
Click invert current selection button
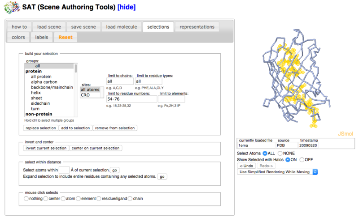pos(46,148)
